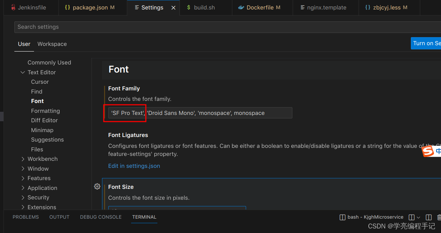441x233 pixels.
Task: Click the Search settings field
Action: click(227, 27)
